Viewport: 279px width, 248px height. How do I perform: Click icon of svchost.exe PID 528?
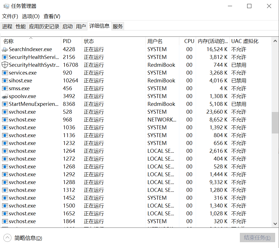pyautogui.click(x=5, y=112)
